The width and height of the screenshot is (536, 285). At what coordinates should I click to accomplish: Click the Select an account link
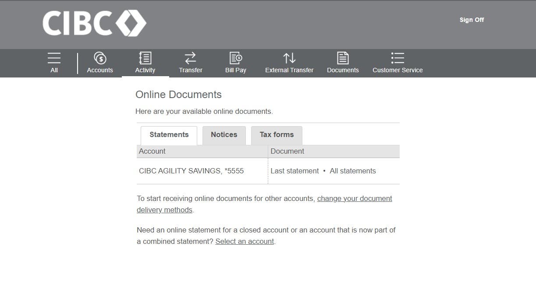(245, 242)
